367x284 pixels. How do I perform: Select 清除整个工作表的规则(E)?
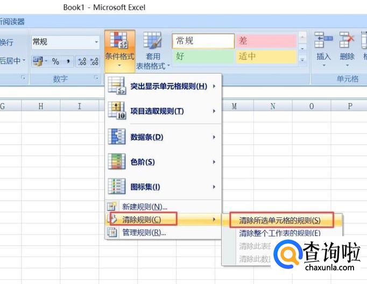(x=281, y=233)
